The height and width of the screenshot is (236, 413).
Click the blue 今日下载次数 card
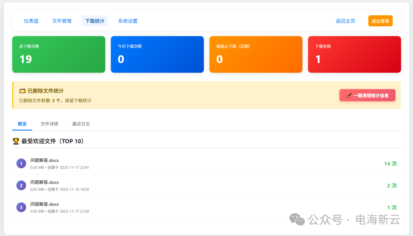157,54
